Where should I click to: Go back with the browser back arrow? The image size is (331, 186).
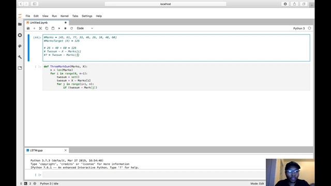coord(21,4)
